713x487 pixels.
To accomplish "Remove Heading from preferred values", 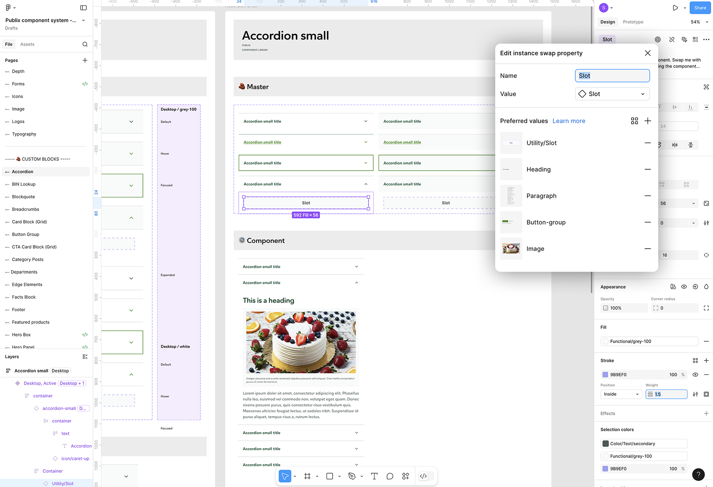I will pyautogui.click(x=648, y=169).
